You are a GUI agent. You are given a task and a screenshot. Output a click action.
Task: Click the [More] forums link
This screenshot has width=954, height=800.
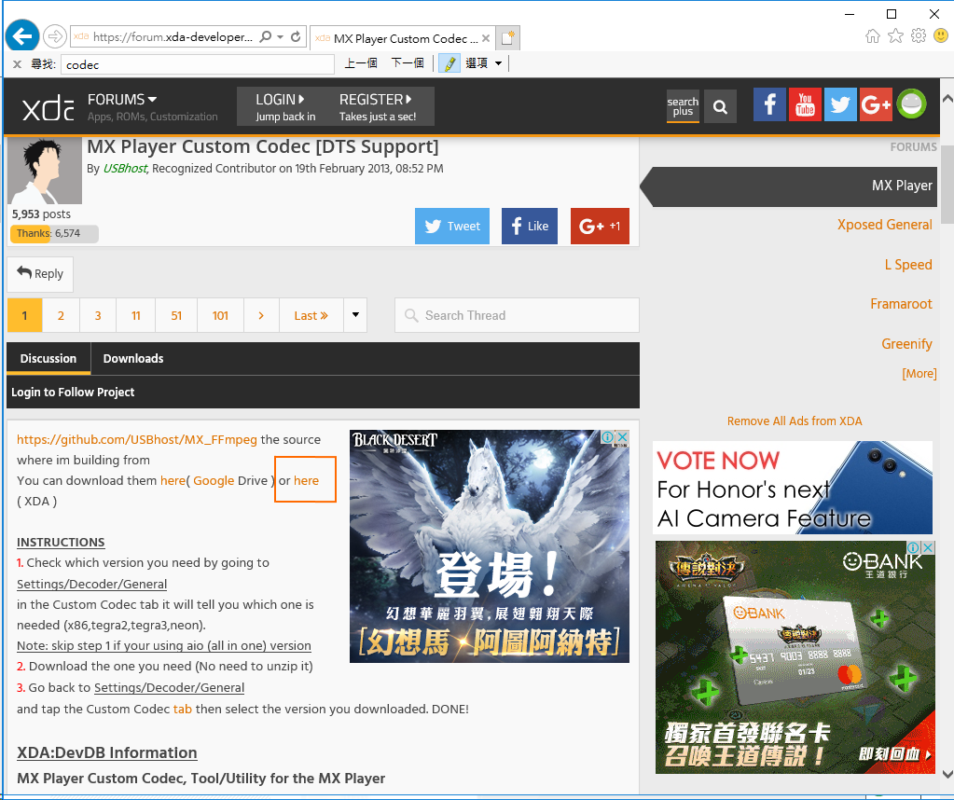point(919,374)
